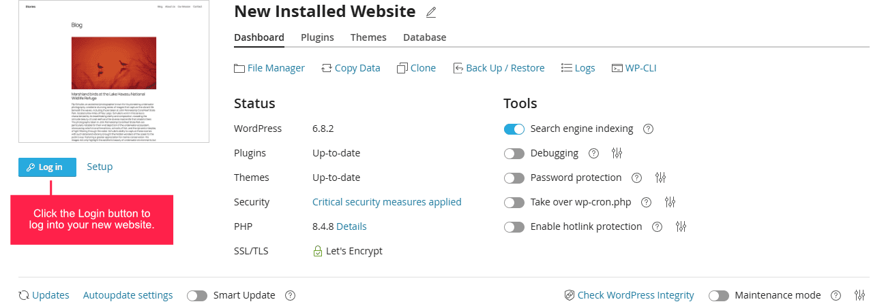Image resolution: width=871 pixels, height=304 pixels.
Task: Clone the WordPress site
Action: pos(416,68)
